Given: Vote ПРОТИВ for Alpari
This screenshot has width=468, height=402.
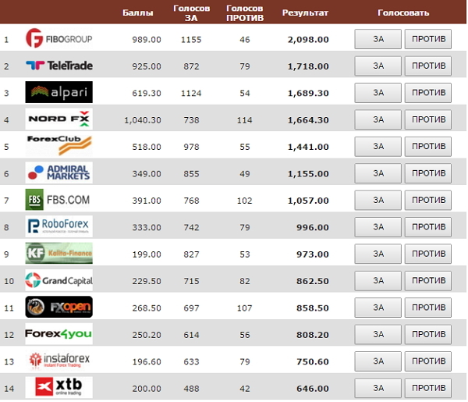Looking at the screenshot, I should pyautogui.click(x=428, y=93).
